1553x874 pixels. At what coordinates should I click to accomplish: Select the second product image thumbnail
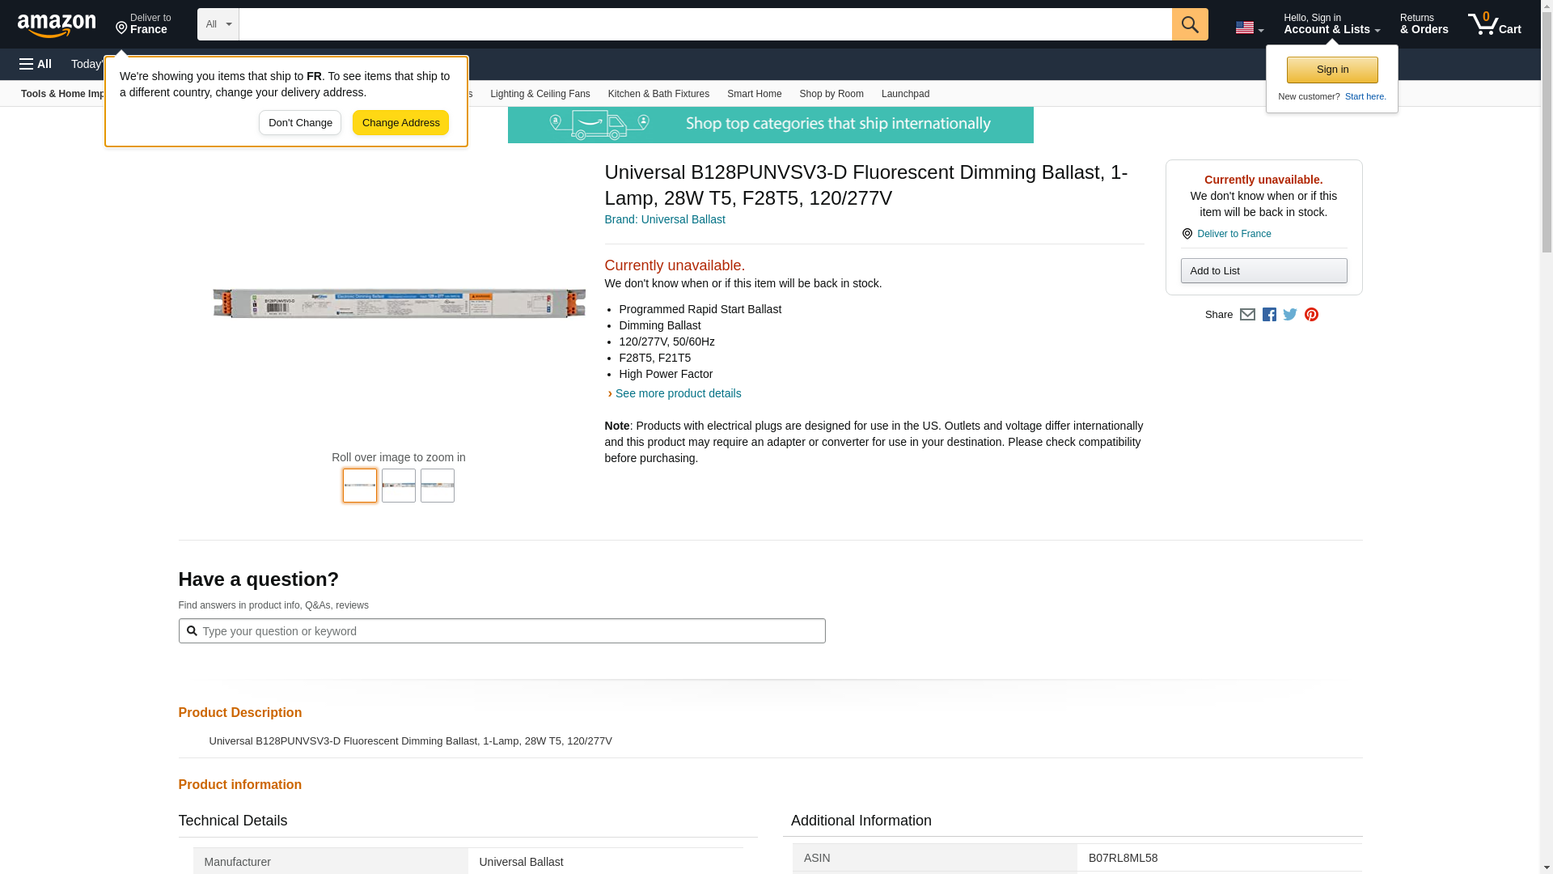click(398, 486)
